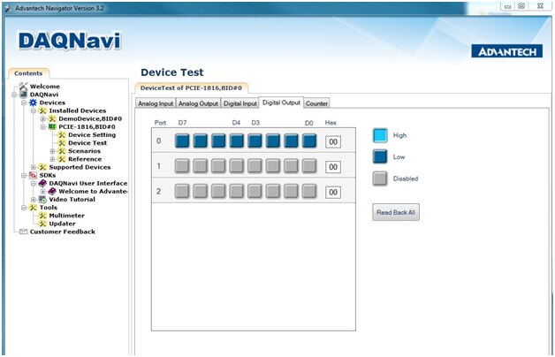Click the Read Back All button
This screenshot has width=555, height=357.
(396, 212)
